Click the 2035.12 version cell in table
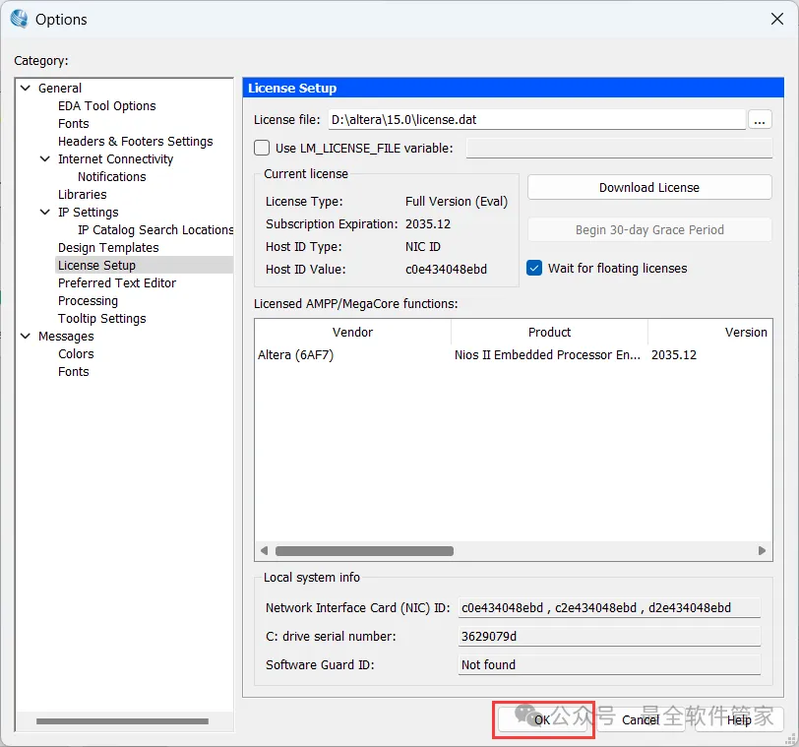Image resolution: width=799 pixels, height=747 pixels. coord(674,354)
